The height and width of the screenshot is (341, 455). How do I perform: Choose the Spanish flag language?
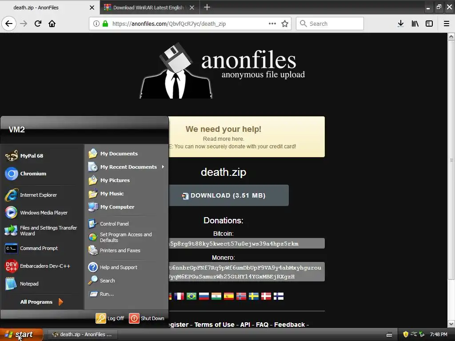[x=229, y=296]
